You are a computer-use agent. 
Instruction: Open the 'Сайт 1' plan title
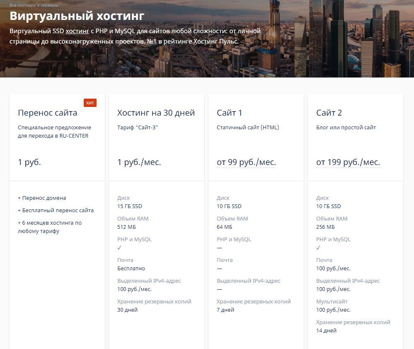coord(229,113)
